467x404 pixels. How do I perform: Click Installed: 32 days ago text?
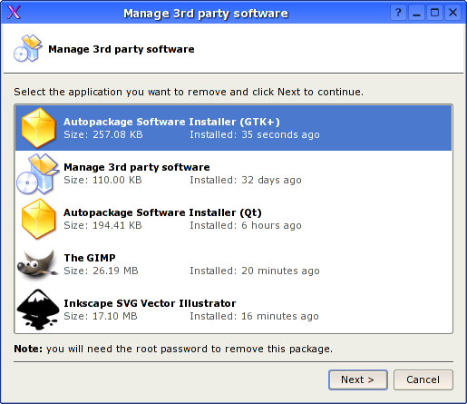point(246,180)
